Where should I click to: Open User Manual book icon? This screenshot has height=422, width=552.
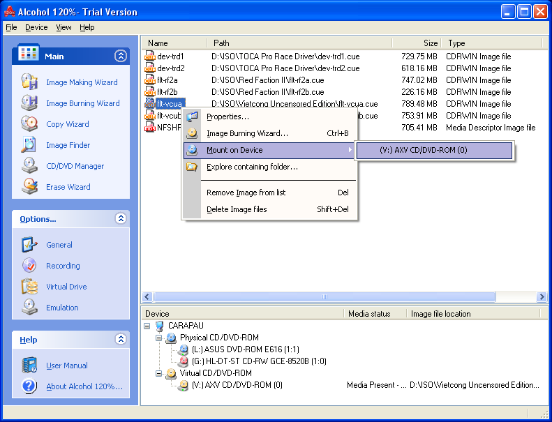pyautogui.click(x=29, y=366)
